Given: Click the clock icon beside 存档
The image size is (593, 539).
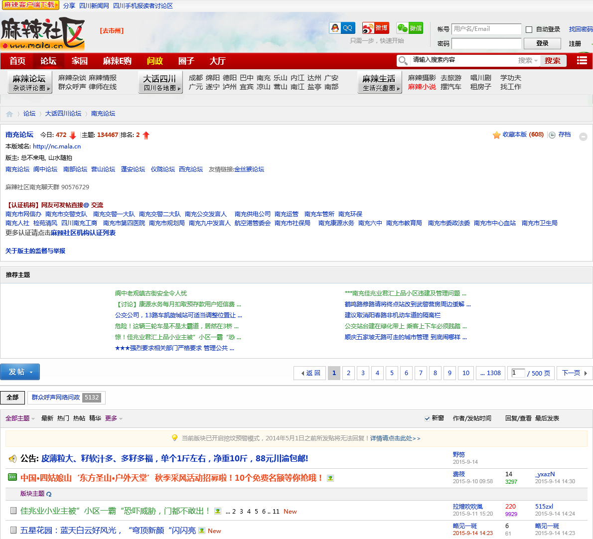Looking at the screenshot, I should [552, 135].
